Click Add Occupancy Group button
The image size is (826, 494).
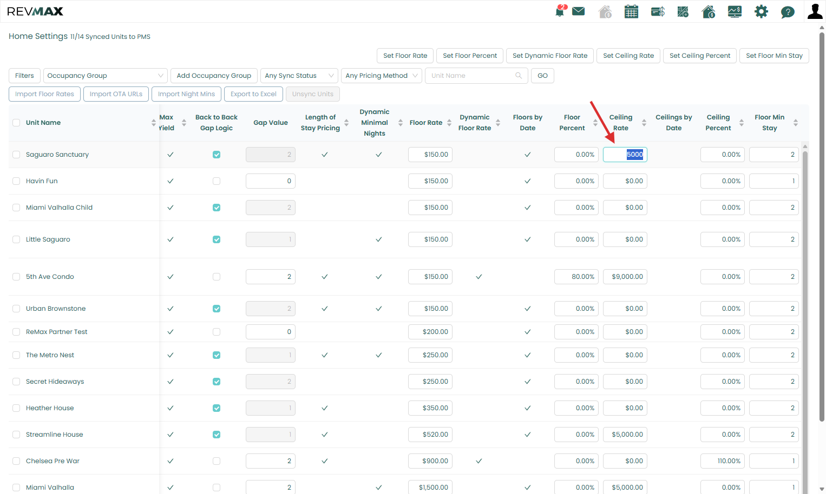tap(214, 76)
